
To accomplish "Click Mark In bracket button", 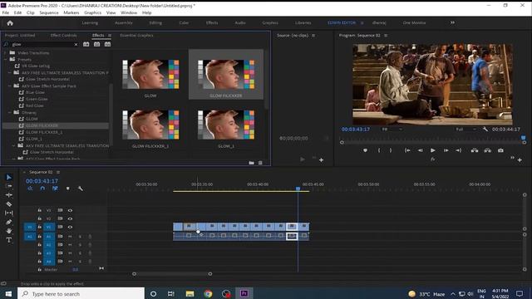I will pos(379,150).
